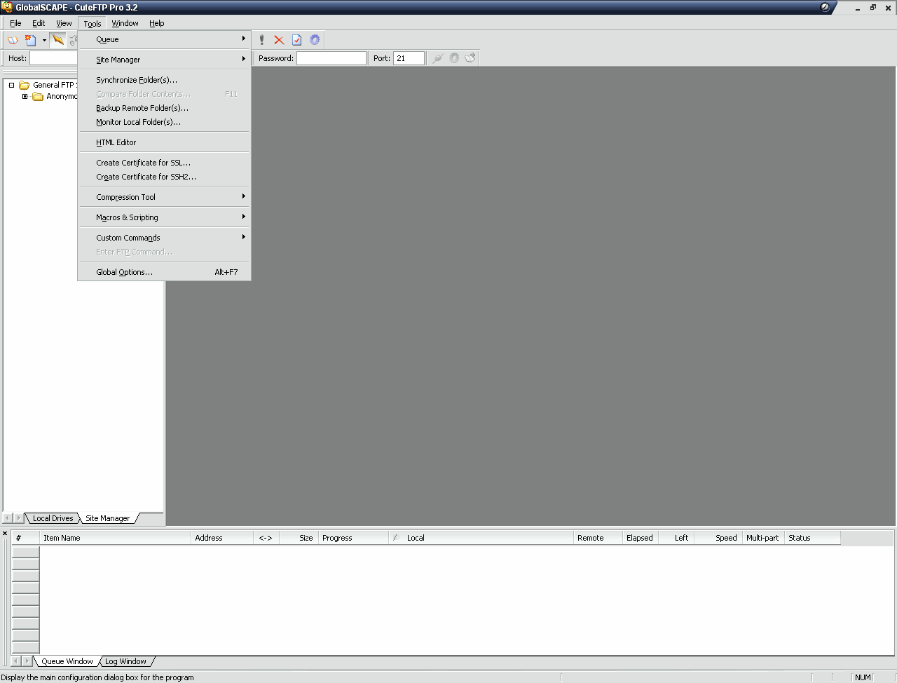The width and height of the screenshot is (897, 683).
Task: Sort queue by Size column header
Action: (x=299, y=538)
